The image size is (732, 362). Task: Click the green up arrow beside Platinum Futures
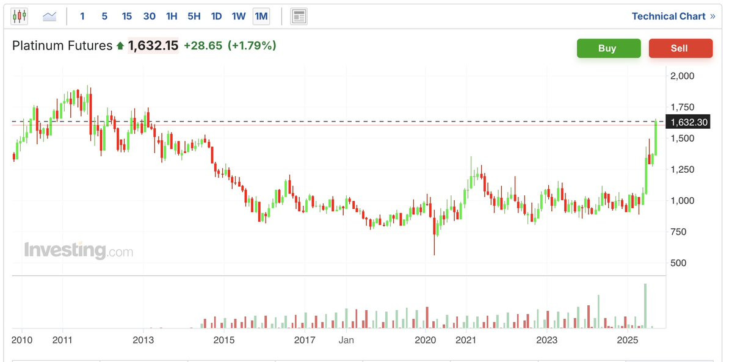(120, 46)
